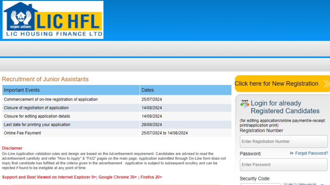This screenshot has width=330, height=185.
Task: Select Last date for printing your application
Action: 117,124
